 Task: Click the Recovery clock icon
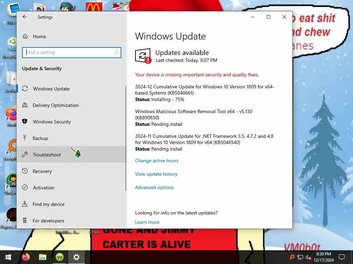25,171
